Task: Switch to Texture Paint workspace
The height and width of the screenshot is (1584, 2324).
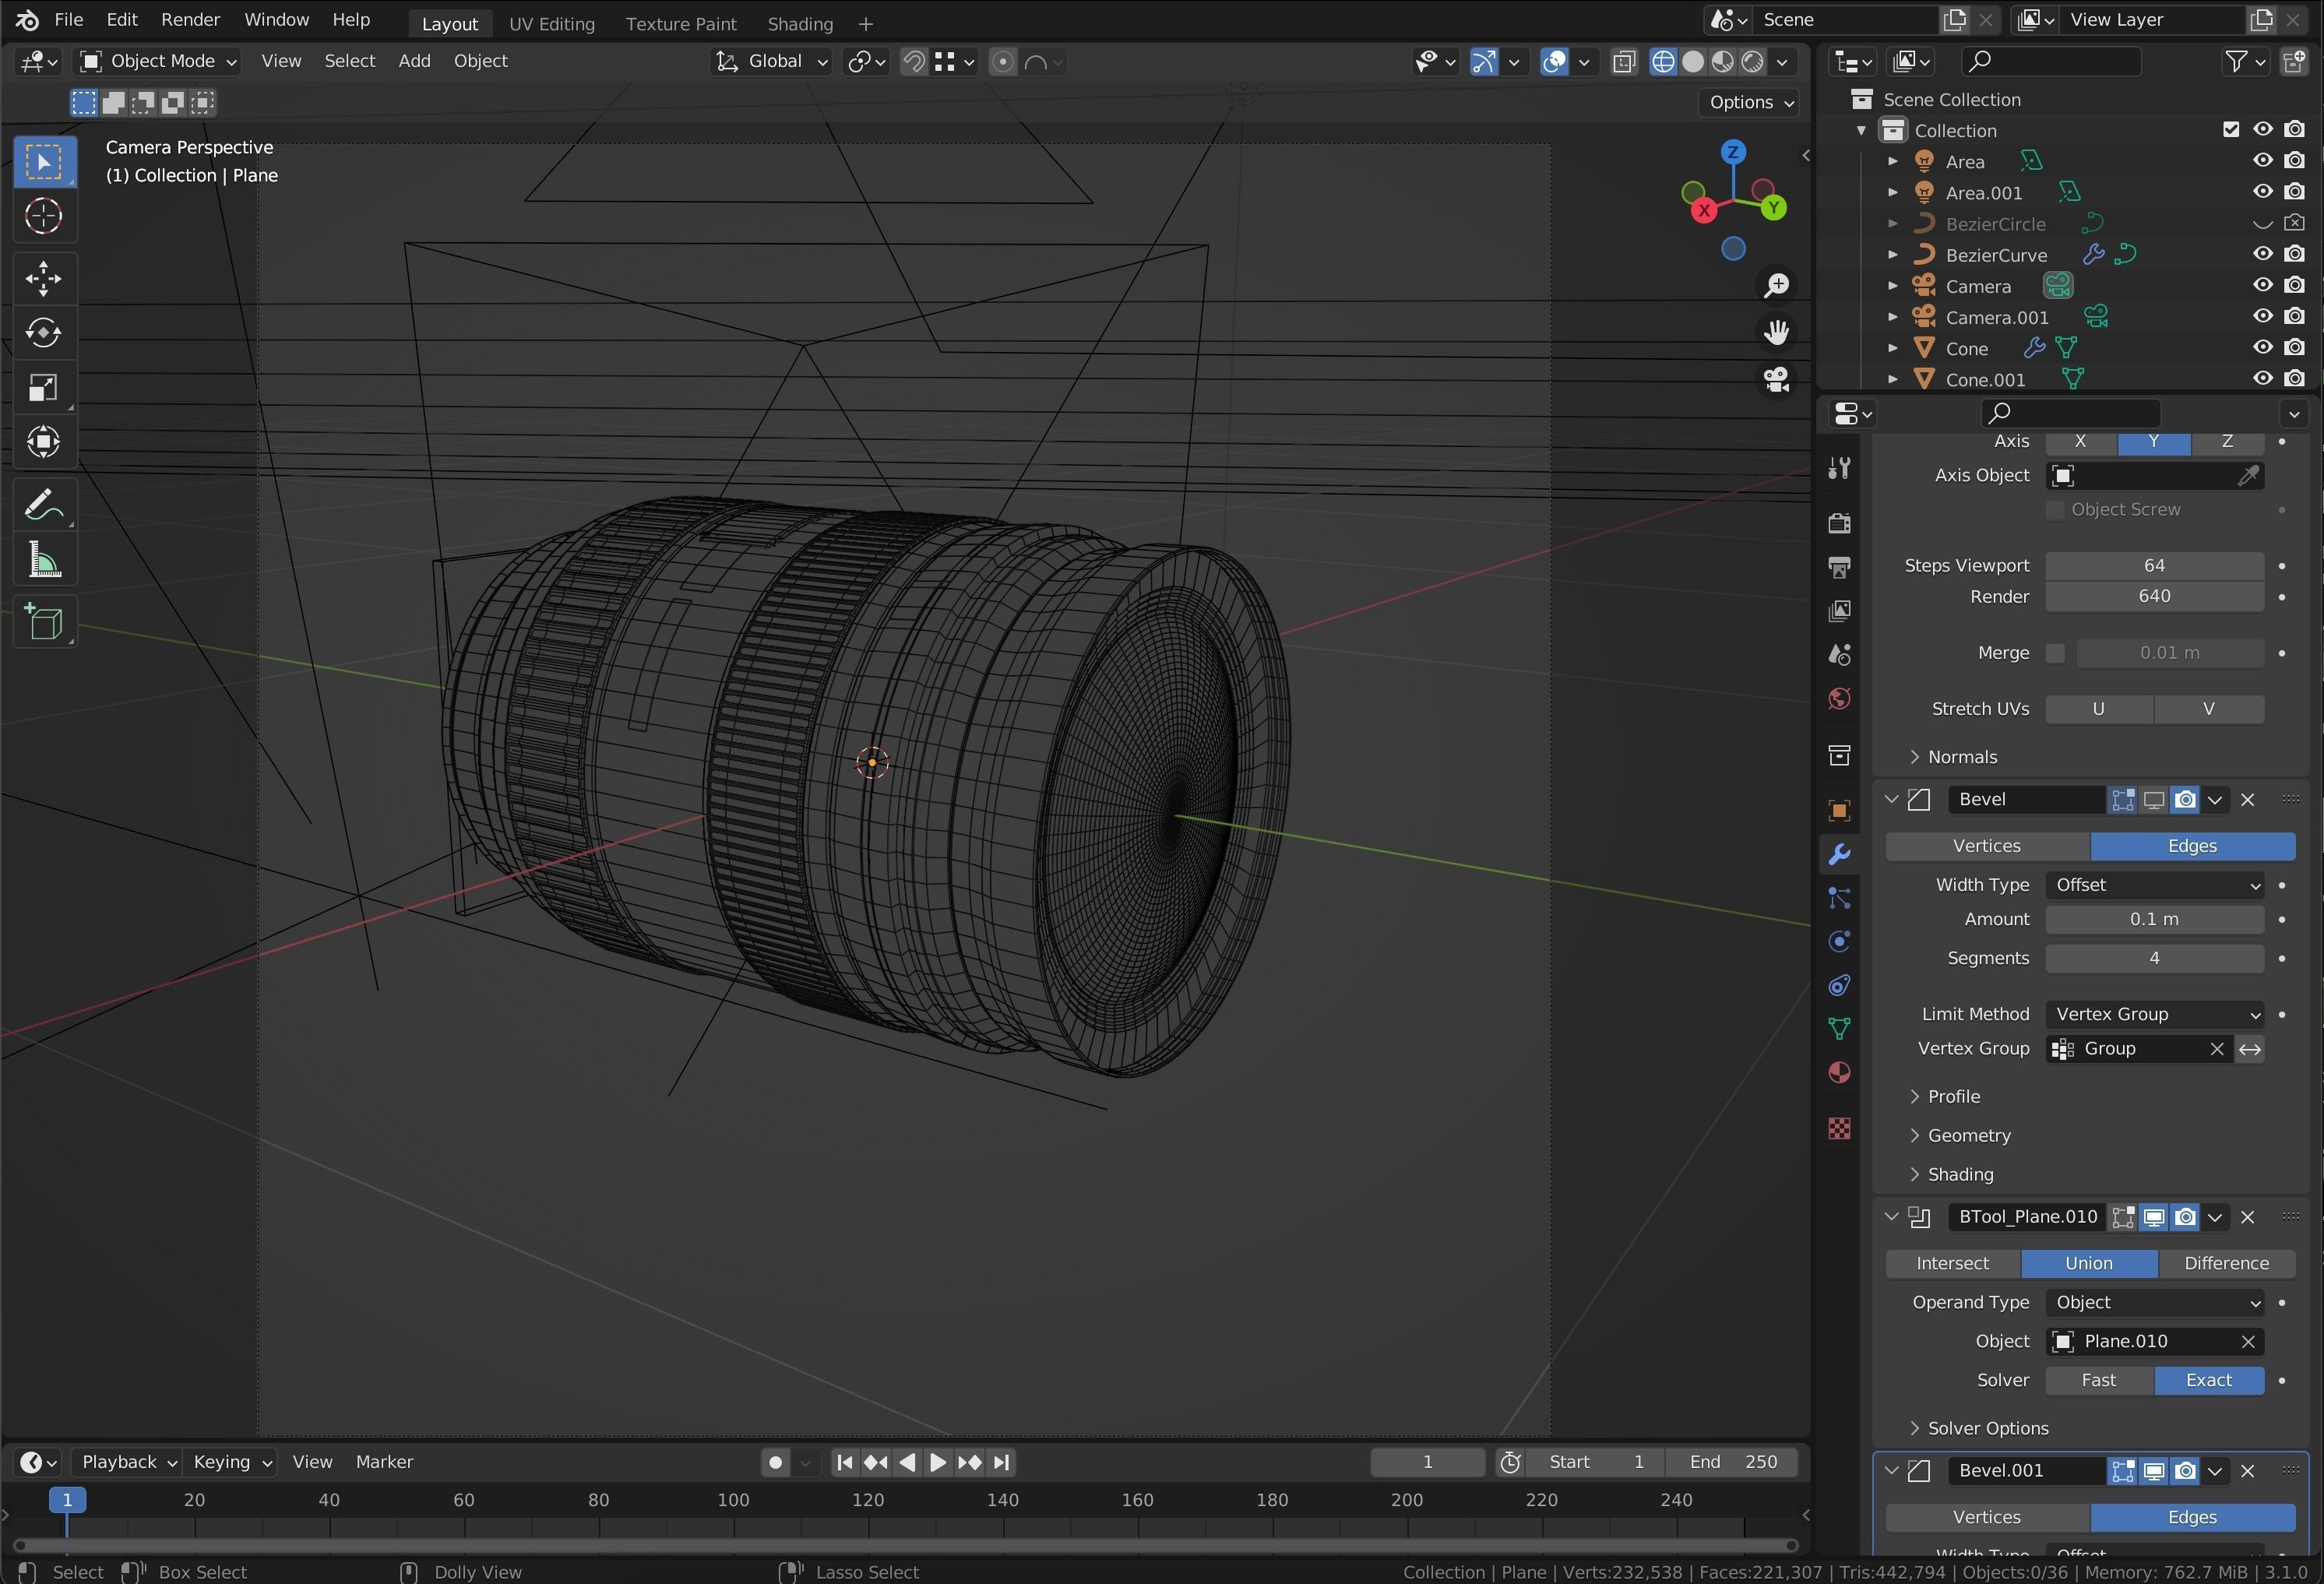Action: pos(681,23)
